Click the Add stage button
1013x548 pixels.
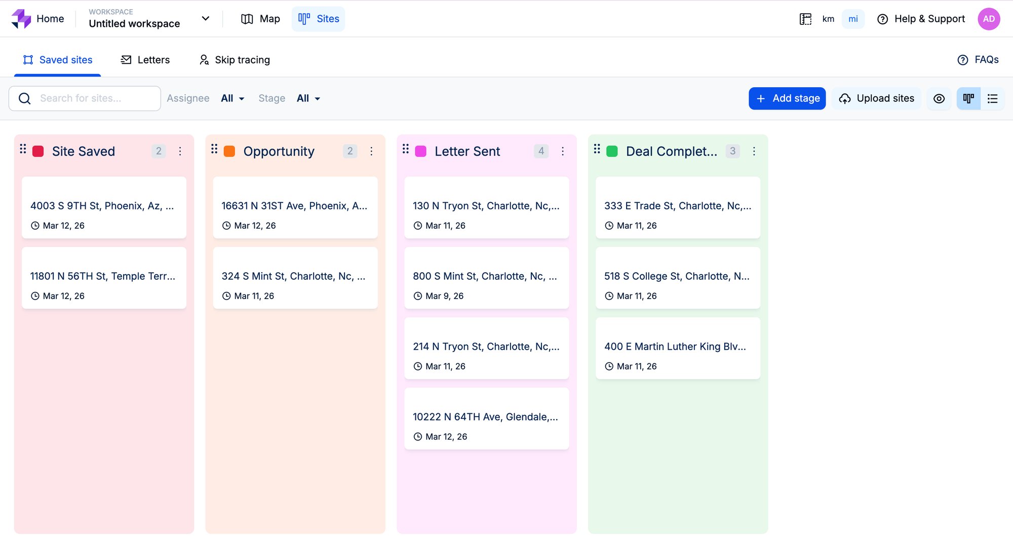pos(787,98)
